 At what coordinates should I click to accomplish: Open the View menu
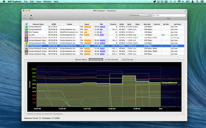point(38,2)
